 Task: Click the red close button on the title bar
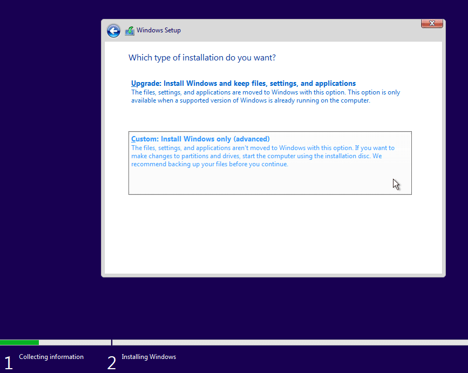pyautogui.click(x=432, y=23)
